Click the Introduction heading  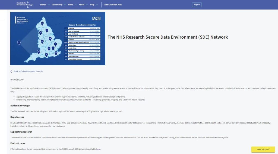[17, 79]
